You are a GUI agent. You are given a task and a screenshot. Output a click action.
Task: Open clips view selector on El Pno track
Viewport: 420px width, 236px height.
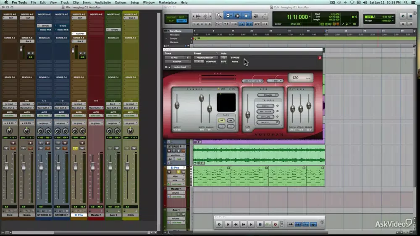point(176,176)
